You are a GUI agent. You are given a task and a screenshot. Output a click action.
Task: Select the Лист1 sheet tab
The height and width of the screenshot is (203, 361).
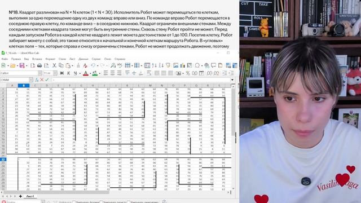[30, 196]
